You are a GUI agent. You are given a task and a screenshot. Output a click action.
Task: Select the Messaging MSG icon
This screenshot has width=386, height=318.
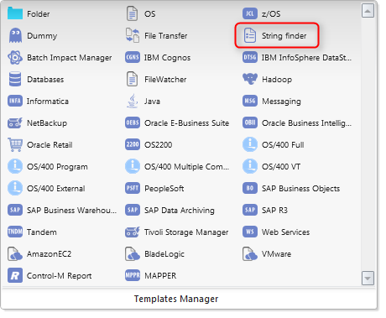pyautogui.click(x=250, y=101)
